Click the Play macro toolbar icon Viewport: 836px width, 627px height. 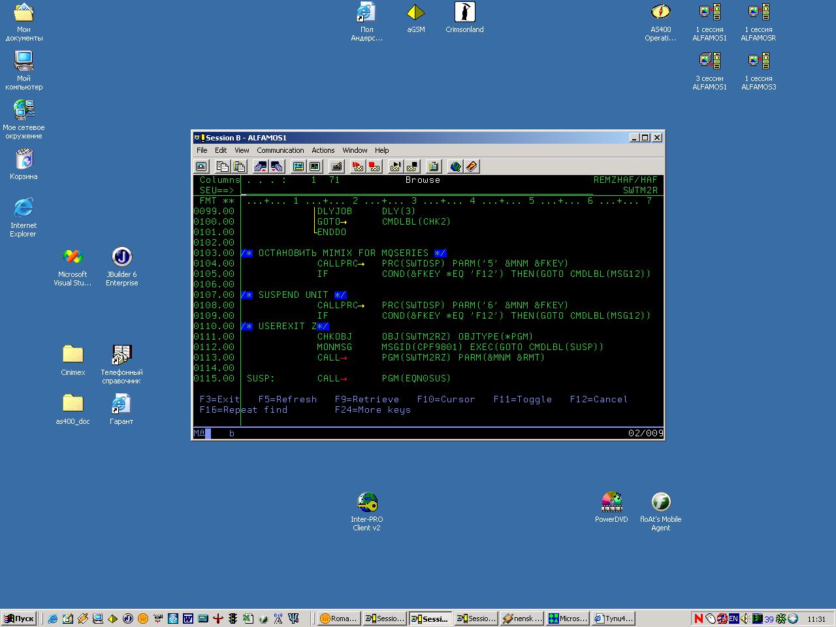click(396, 167)
